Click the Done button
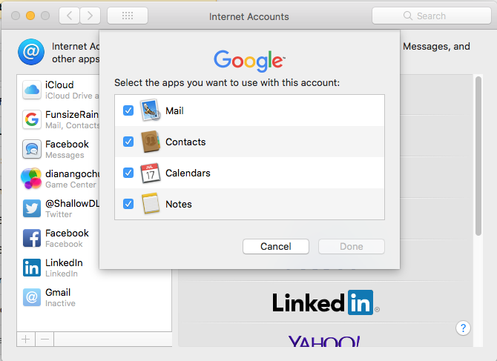The image size is (497, 361). click(351, 246)
